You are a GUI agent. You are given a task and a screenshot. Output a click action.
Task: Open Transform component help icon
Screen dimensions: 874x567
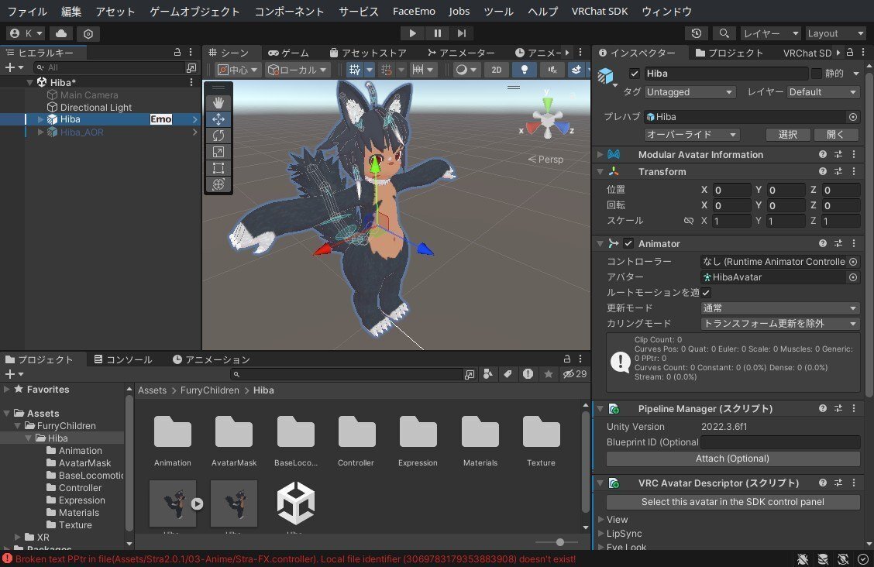[823, 171]
